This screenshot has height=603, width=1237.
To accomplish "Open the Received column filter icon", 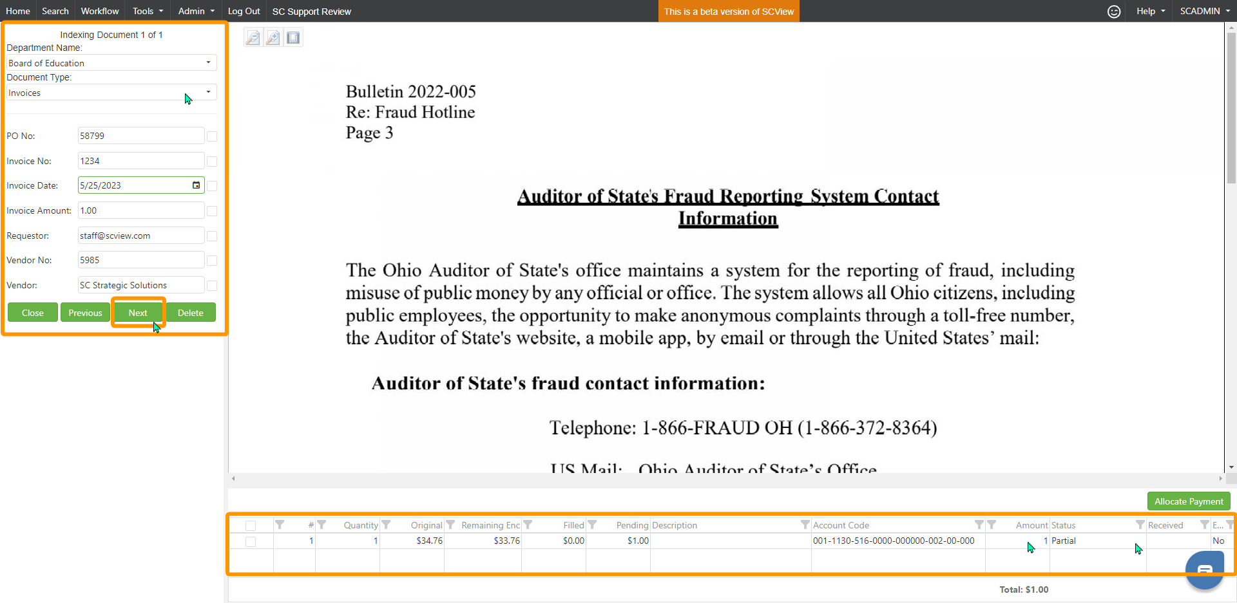I will [x=1204, y=525].
